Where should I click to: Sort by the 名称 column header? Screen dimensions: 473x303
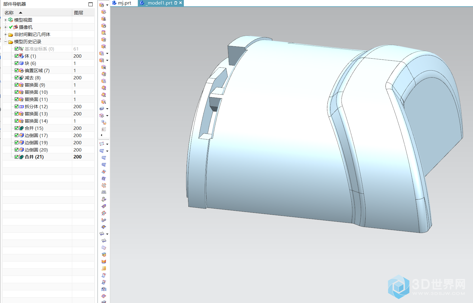pyautogui.click(x=37, y=13)
